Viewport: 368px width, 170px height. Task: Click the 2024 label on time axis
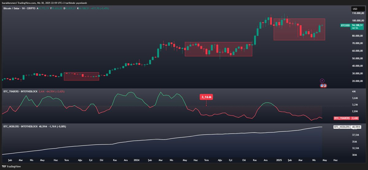coord(137,160)
